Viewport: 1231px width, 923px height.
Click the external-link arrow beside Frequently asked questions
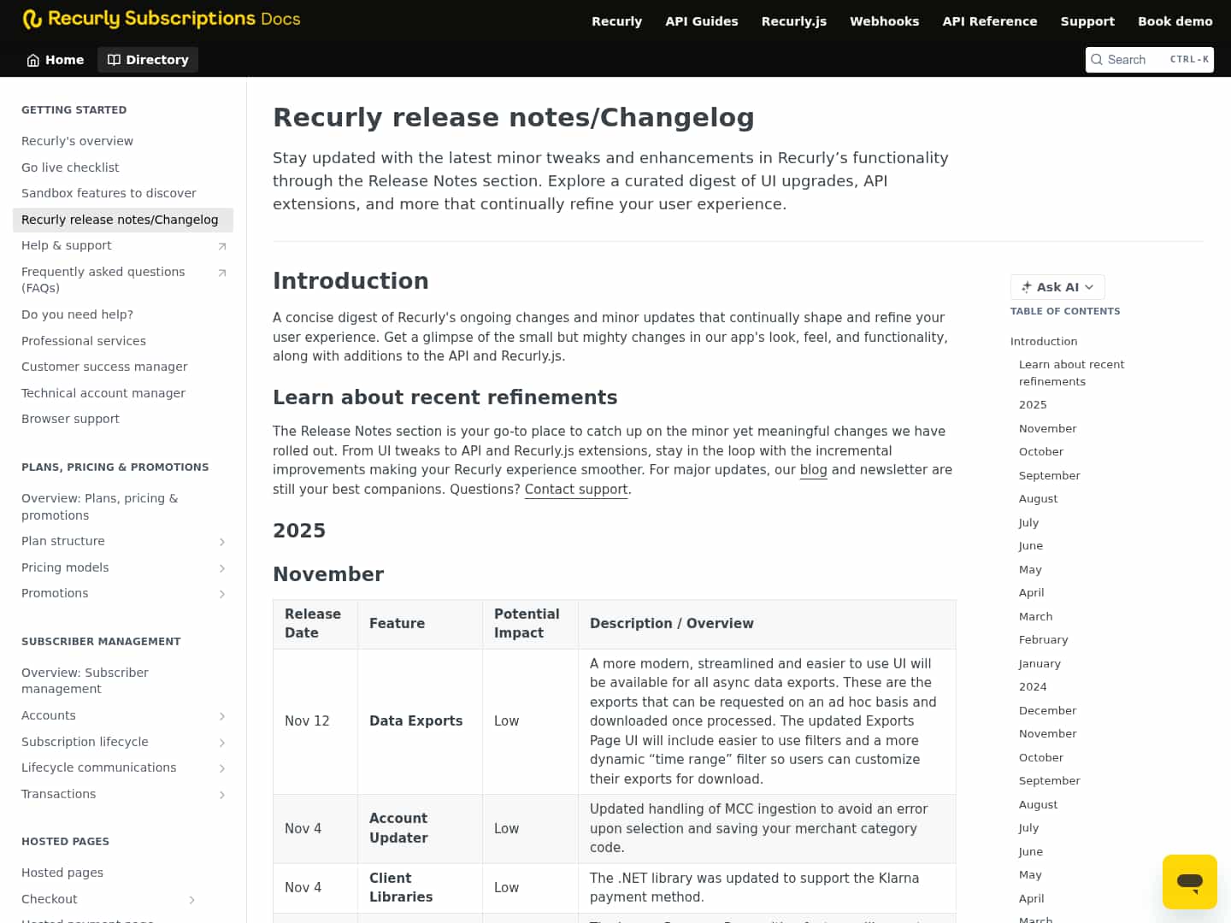[x=222, y=273]
